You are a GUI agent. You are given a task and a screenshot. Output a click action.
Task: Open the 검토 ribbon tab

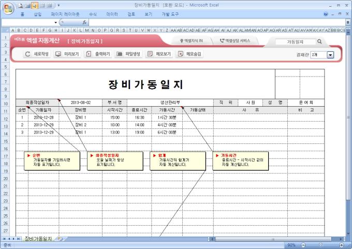(131, 14)
